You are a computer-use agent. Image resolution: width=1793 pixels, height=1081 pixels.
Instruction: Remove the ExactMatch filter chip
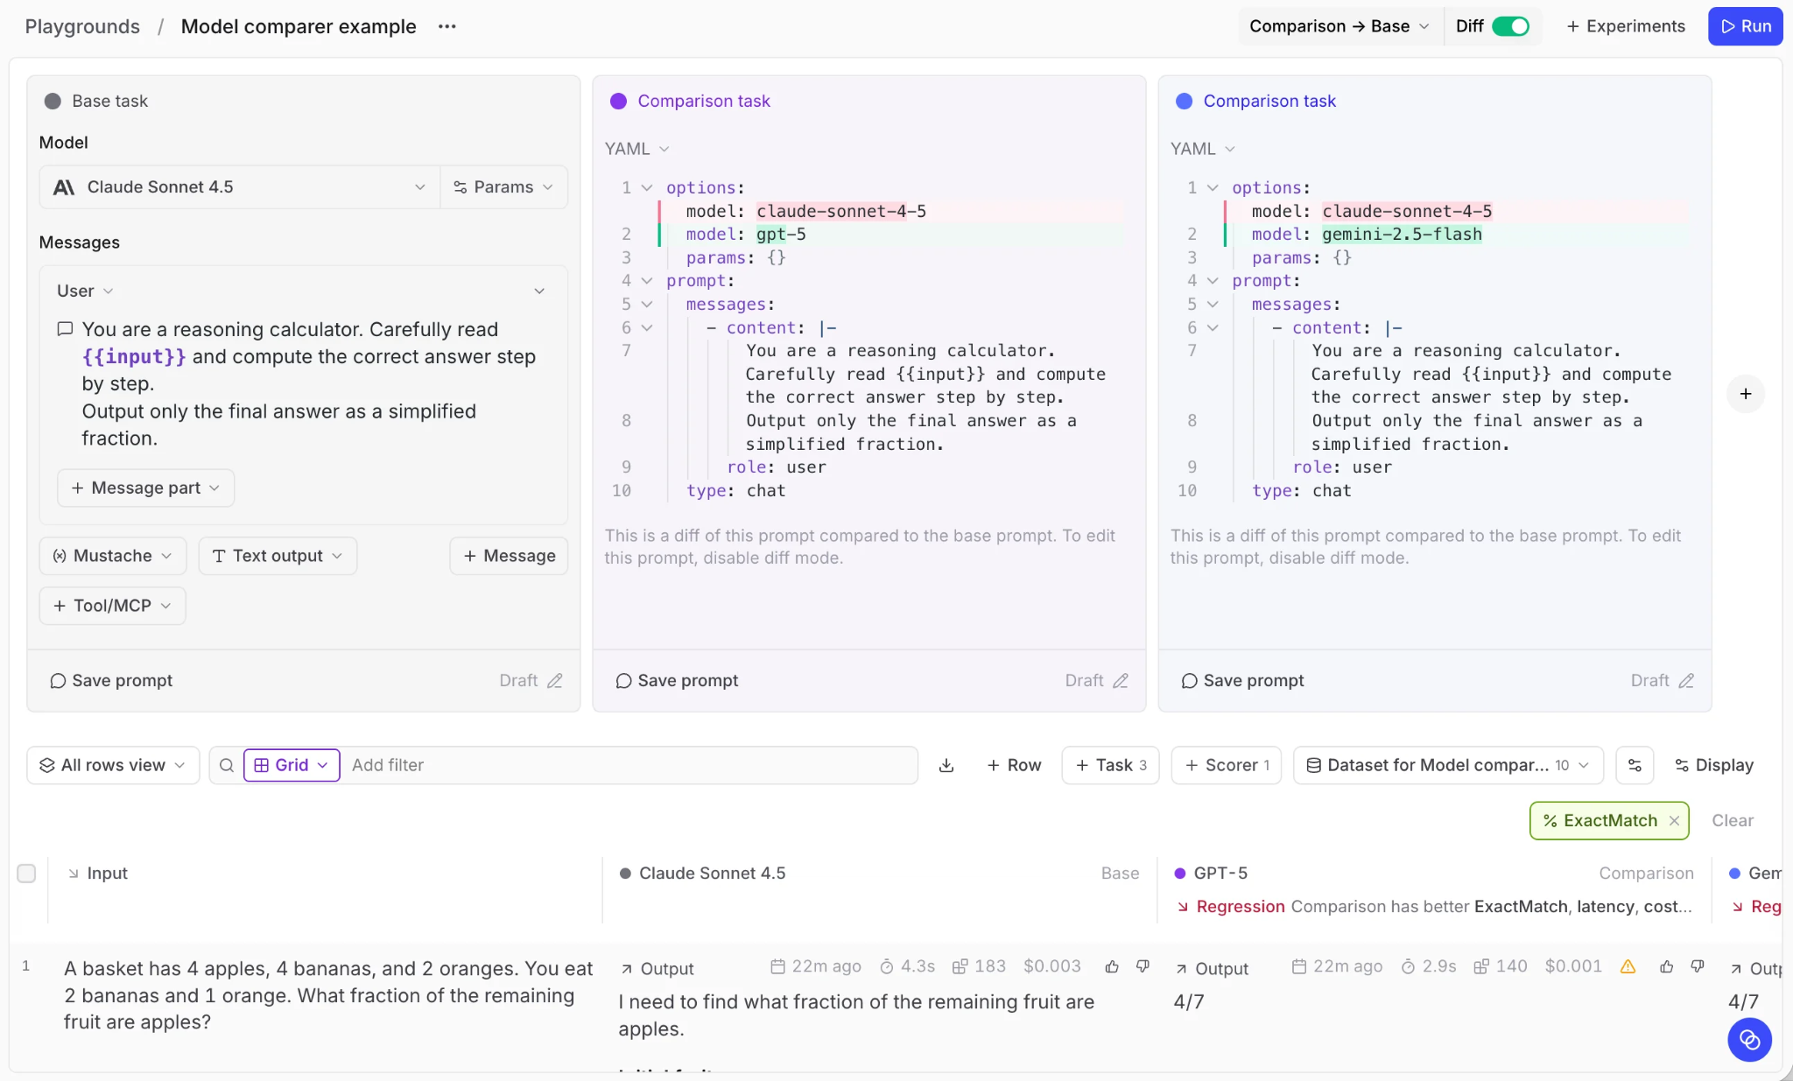point(1674,821)
